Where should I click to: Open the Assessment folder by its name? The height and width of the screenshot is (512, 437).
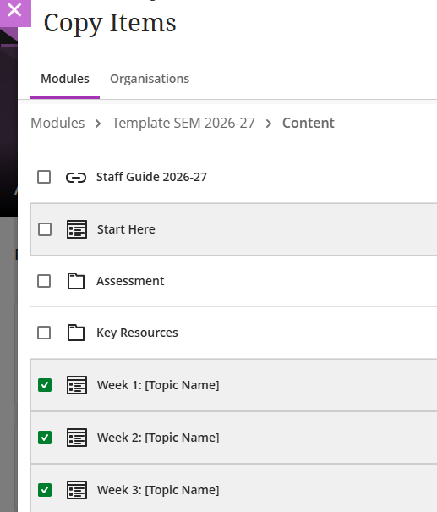[x=130, y=281]
